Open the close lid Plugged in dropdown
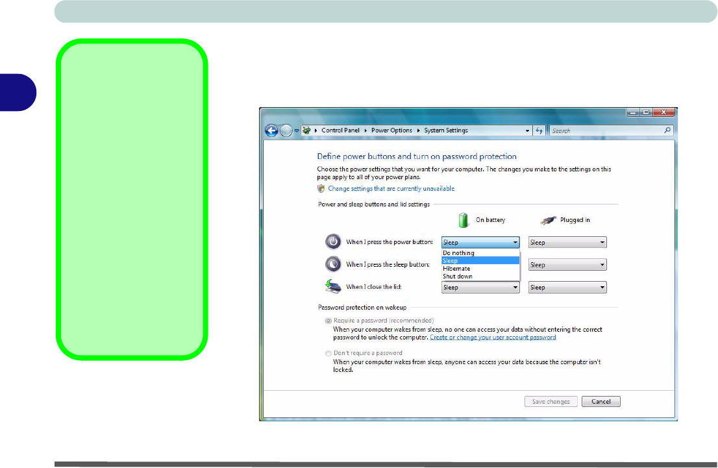Viewport: 718px width, 468px height. tap(567, 287)
